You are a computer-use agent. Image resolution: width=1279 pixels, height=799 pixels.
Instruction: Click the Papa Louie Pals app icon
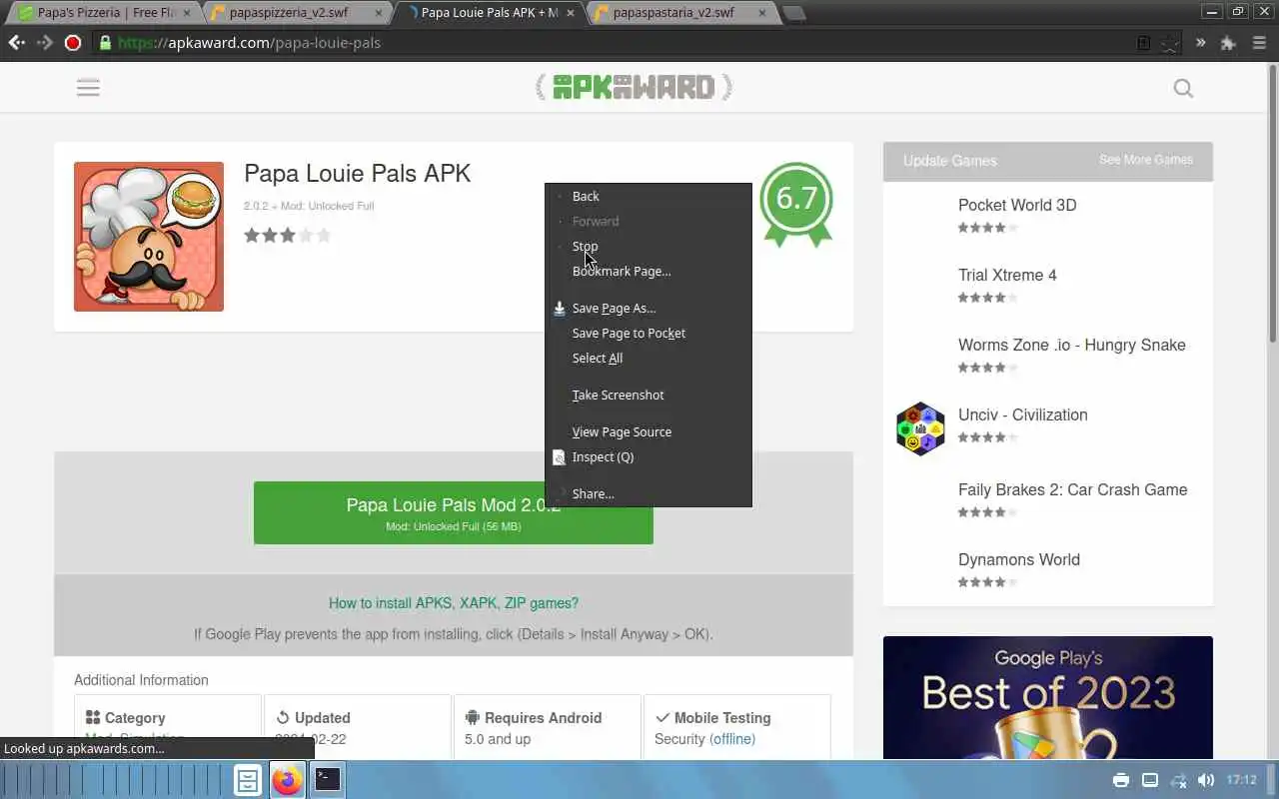pos(149,237)
